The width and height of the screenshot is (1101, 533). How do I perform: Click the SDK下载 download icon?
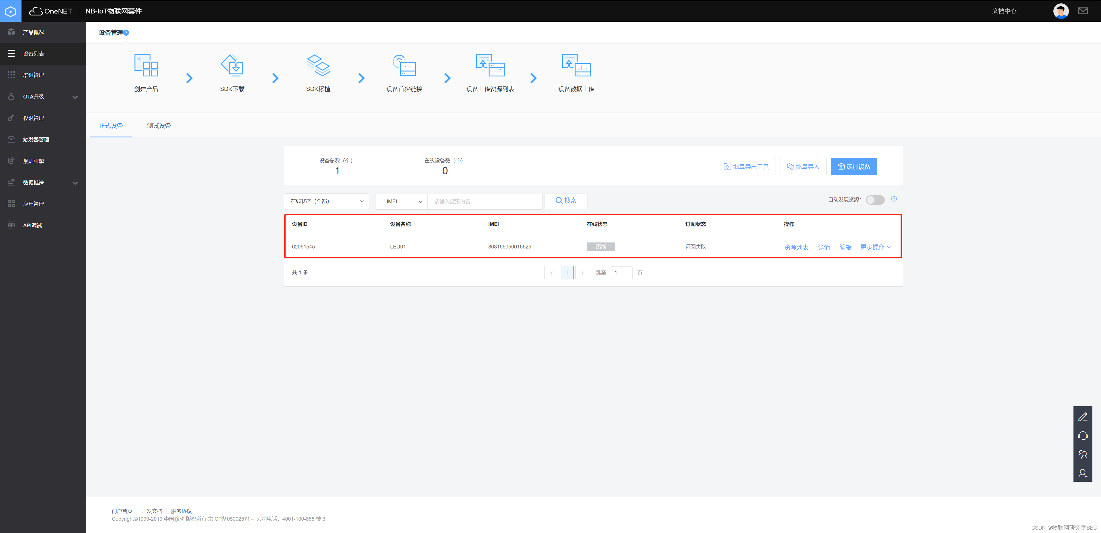click(x=232, y=65)
